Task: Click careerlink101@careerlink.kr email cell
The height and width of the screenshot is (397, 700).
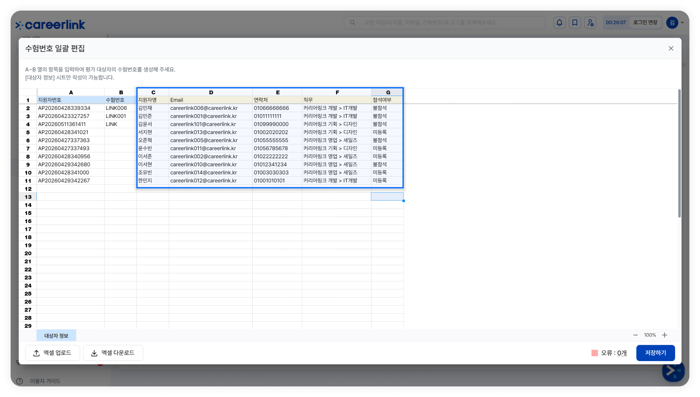Action: 211,124
